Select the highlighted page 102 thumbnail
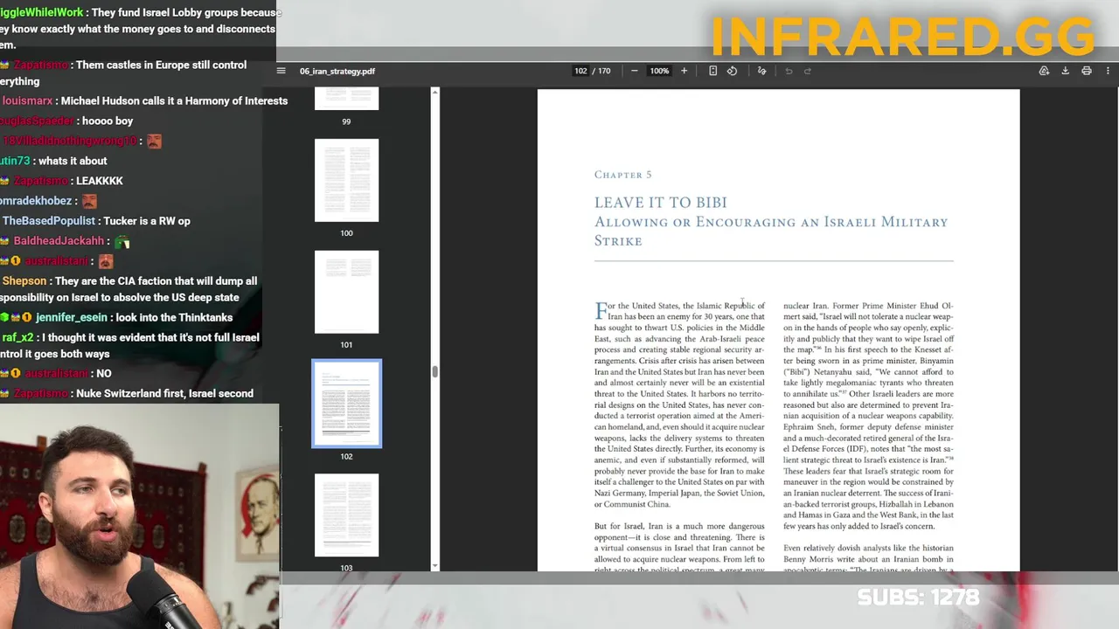Screen dimensions: 1119x629 347,404
